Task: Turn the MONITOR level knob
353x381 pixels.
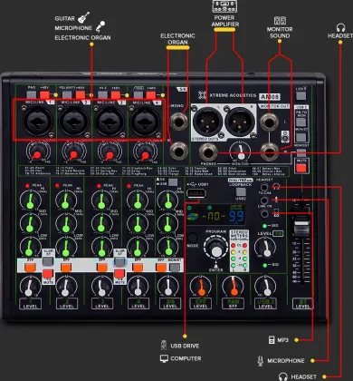Action: 241,152
